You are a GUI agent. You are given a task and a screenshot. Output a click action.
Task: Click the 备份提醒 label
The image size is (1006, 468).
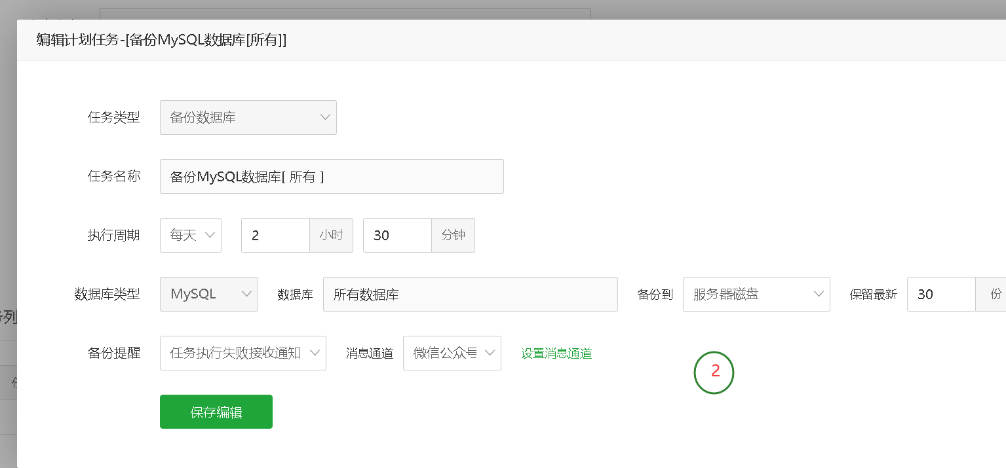113,353
